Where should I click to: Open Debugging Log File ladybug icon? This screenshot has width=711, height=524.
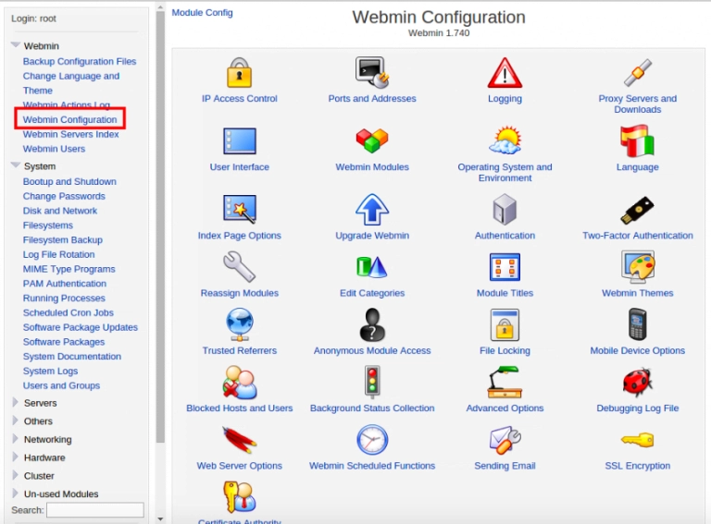click(x=637, y=383)
